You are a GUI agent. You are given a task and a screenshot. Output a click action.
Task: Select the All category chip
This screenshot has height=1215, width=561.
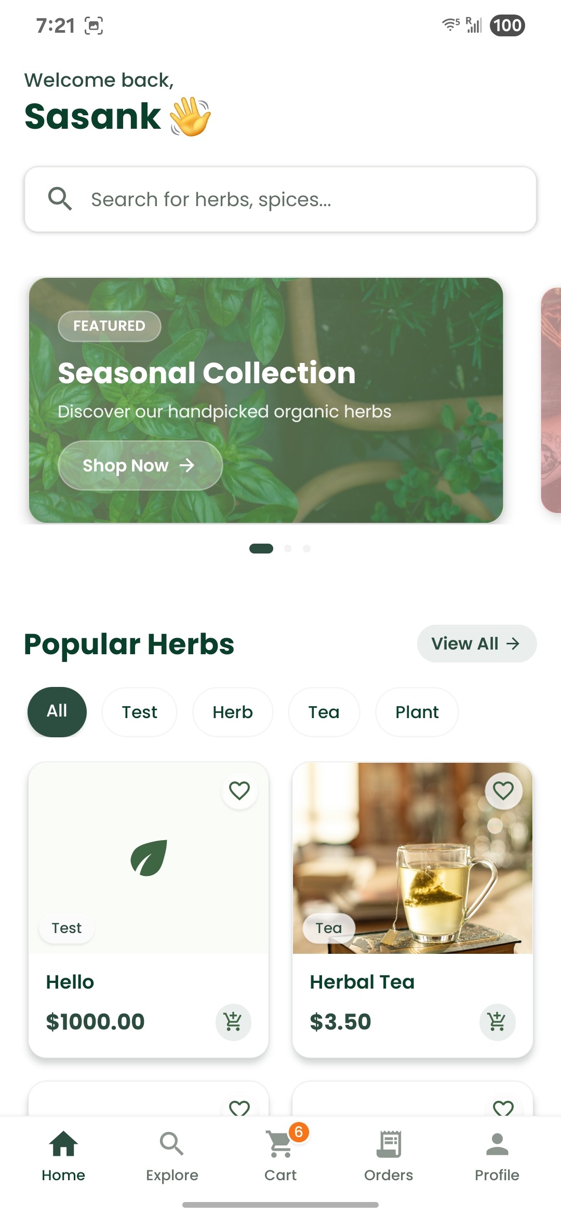[x=57, y=712]
